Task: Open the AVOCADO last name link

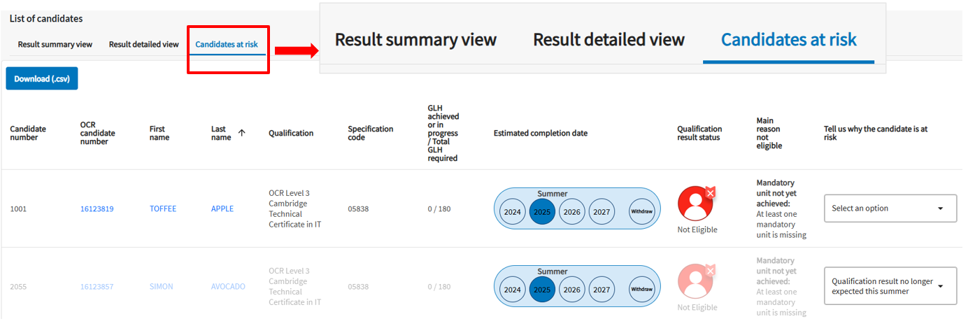Action: (x=228, y=286)
